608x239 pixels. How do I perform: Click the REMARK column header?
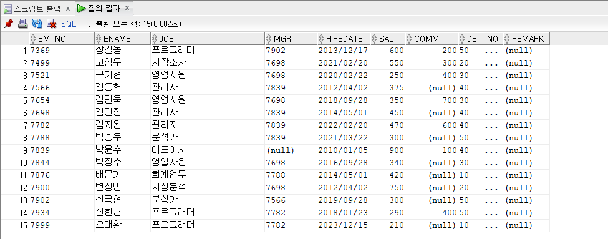click(x=526, y=39)
